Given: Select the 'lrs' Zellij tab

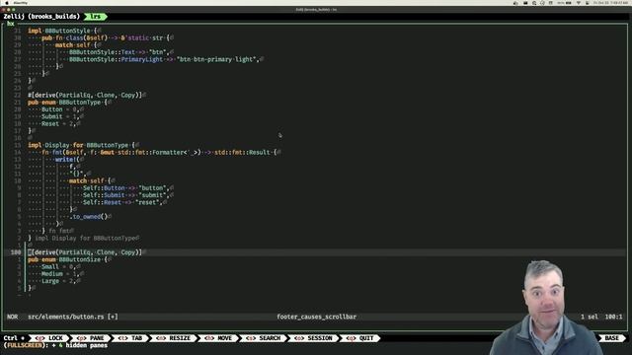Looking at the screenshot, I should [95, 17].
